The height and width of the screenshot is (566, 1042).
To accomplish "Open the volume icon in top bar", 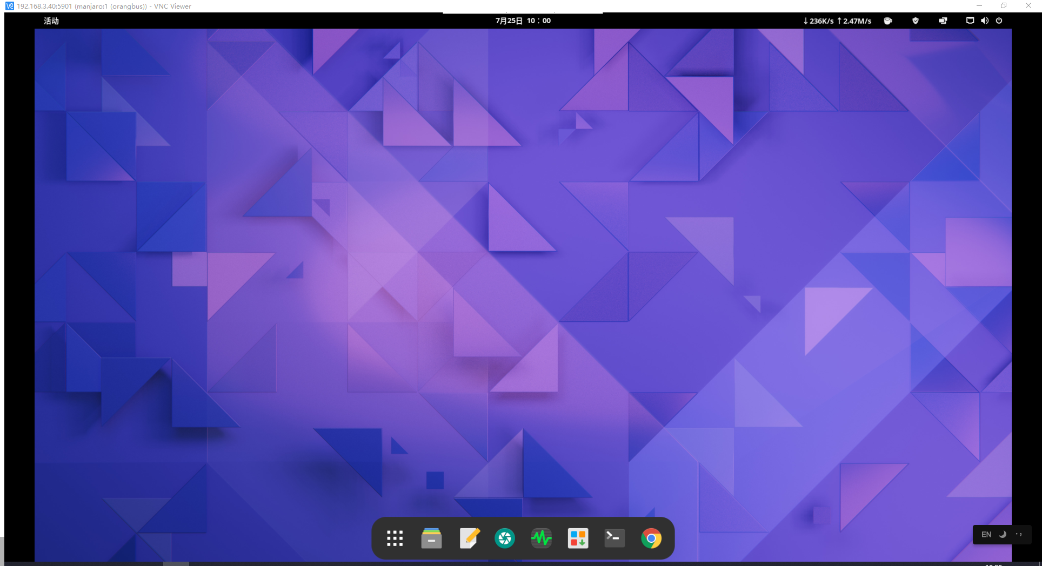I will coord(985,21).
